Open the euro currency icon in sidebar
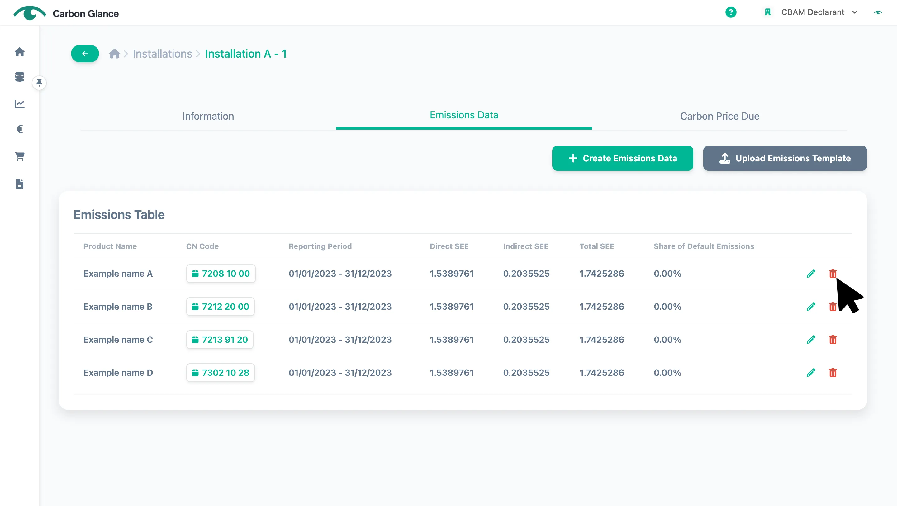Screen dimensions: 897x506 point(20,129)
